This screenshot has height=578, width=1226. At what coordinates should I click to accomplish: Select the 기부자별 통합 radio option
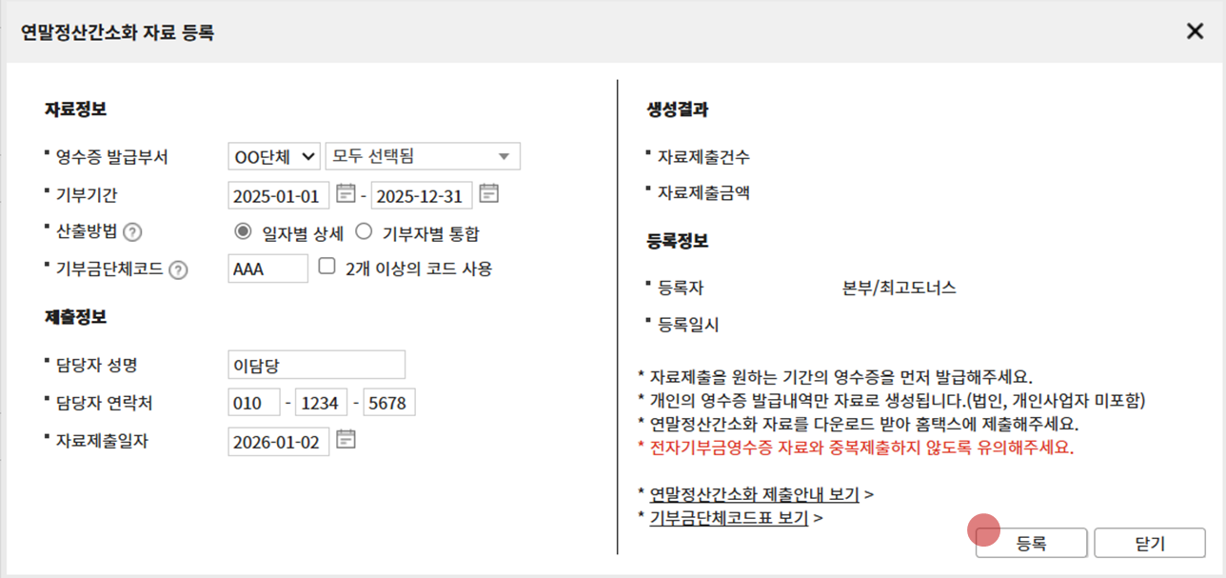(x=363, y=231)
